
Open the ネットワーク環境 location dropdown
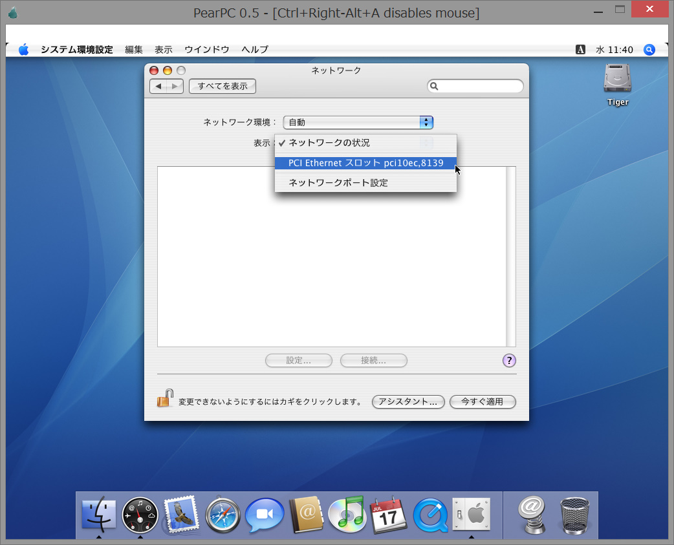tap(358, 122)
